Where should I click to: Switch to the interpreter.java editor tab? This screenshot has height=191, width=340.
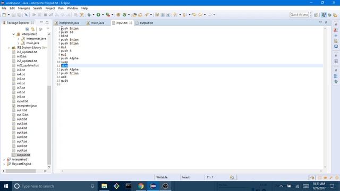point(67,23)
